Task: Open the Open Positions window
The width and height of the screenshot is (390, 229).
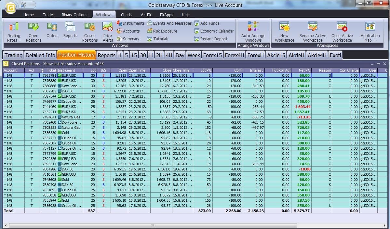Action: (x=34, y=32)
